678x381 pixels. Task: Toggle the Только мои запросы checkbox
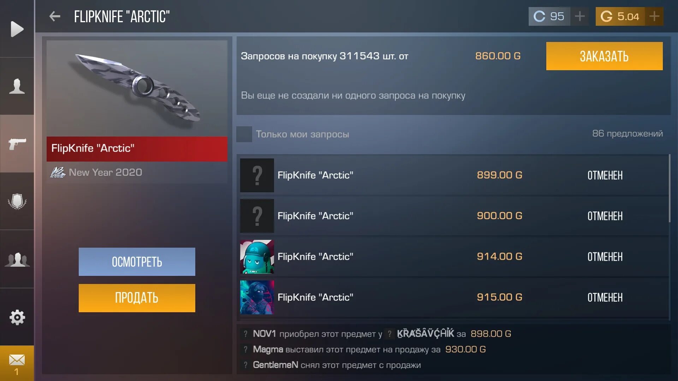(x=244, y=134)
